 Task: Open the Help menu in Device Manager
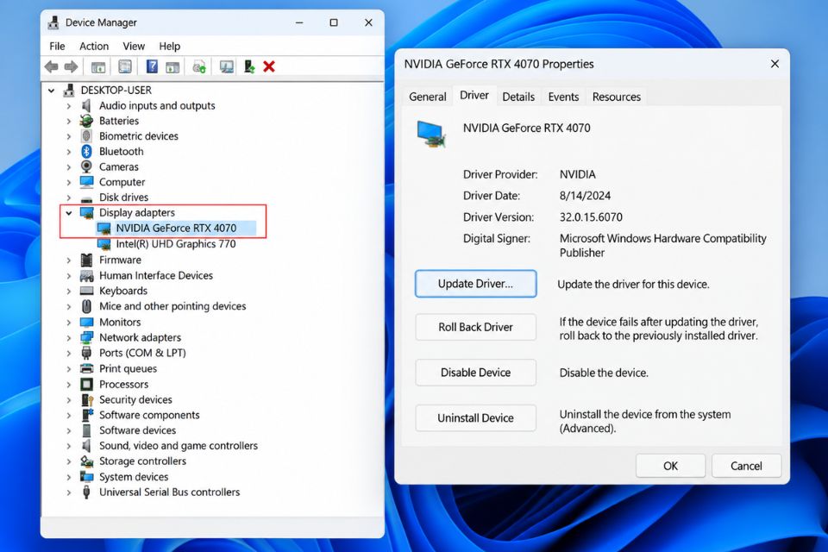coord(170,46)
